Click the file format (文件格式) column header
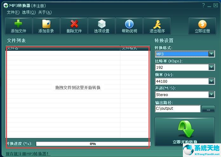221x157 pixels. pyautogui.click(x=135, y=48)
